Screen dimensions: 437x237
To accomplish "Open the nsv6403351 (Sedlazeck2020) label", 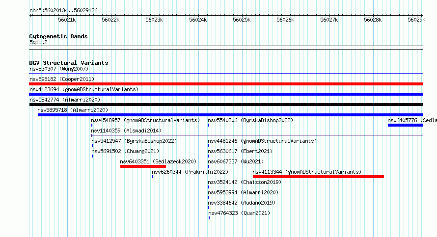I will 158,161.
